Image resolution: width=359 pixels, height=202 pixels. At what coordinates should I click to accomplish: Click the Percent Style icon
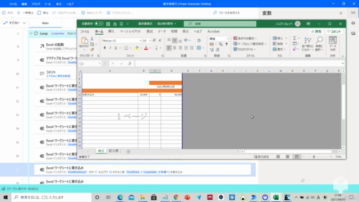(220, 44)
